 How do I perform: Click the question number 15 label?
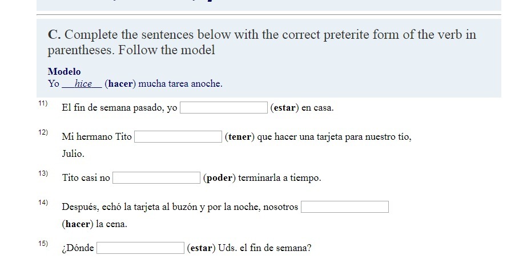point(43,244)
